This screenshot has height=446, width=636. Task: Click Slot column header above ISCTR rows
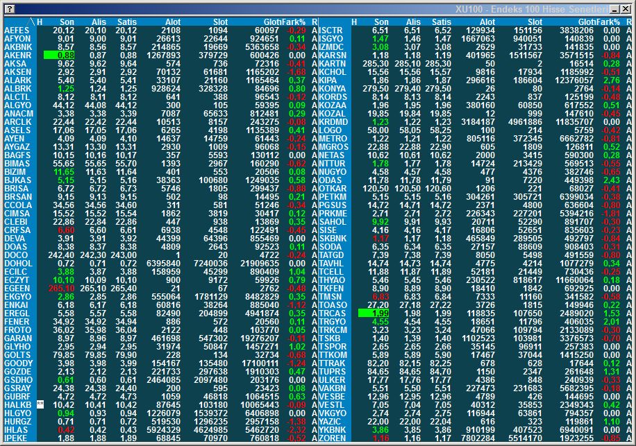tap(535, 22)
